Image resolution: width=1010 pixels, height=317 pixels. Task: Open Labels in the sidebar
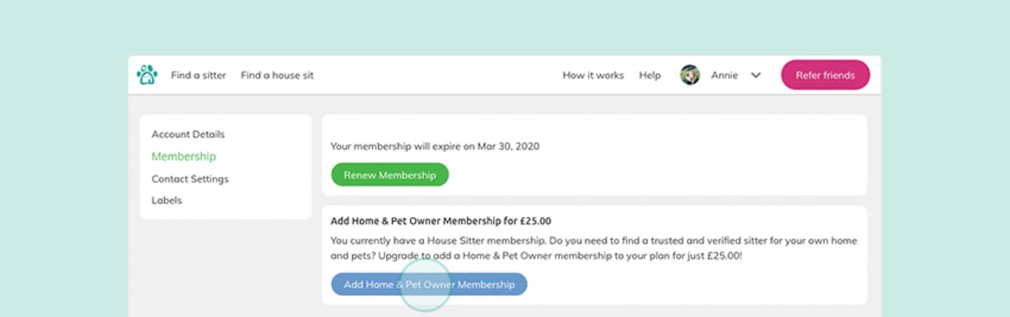[x=167, y=200]
